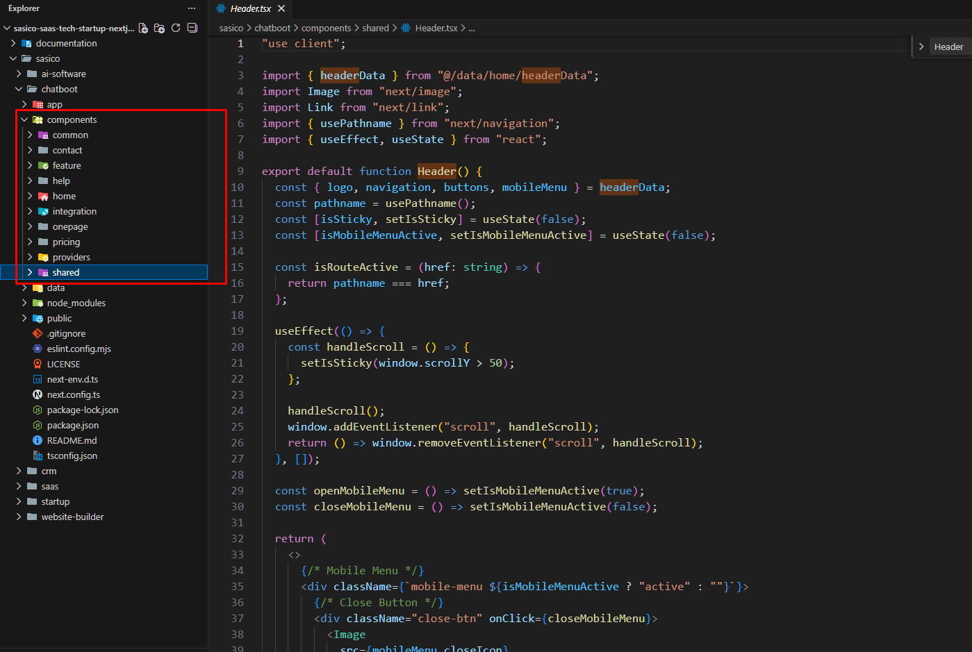Click line number 32 in the gutter
972x652 pixels.
pyautogui.click(x=237, y=538)
